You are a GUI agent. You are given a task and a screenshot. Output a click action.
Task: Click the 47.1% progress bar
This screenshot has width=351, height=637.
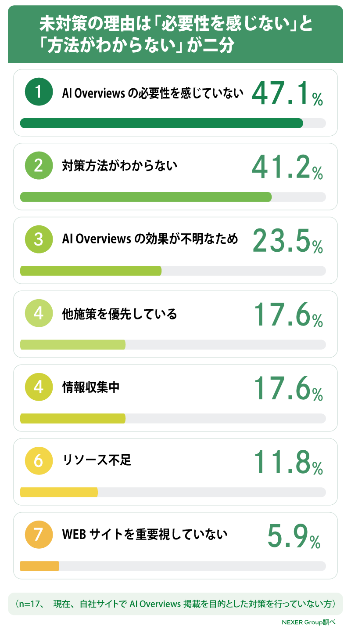pyautogui.click(x=173, y=123)
